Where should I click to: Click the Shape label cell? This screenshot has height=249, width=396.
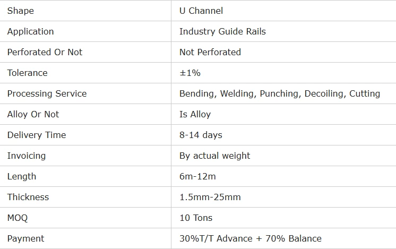(20, 11)
